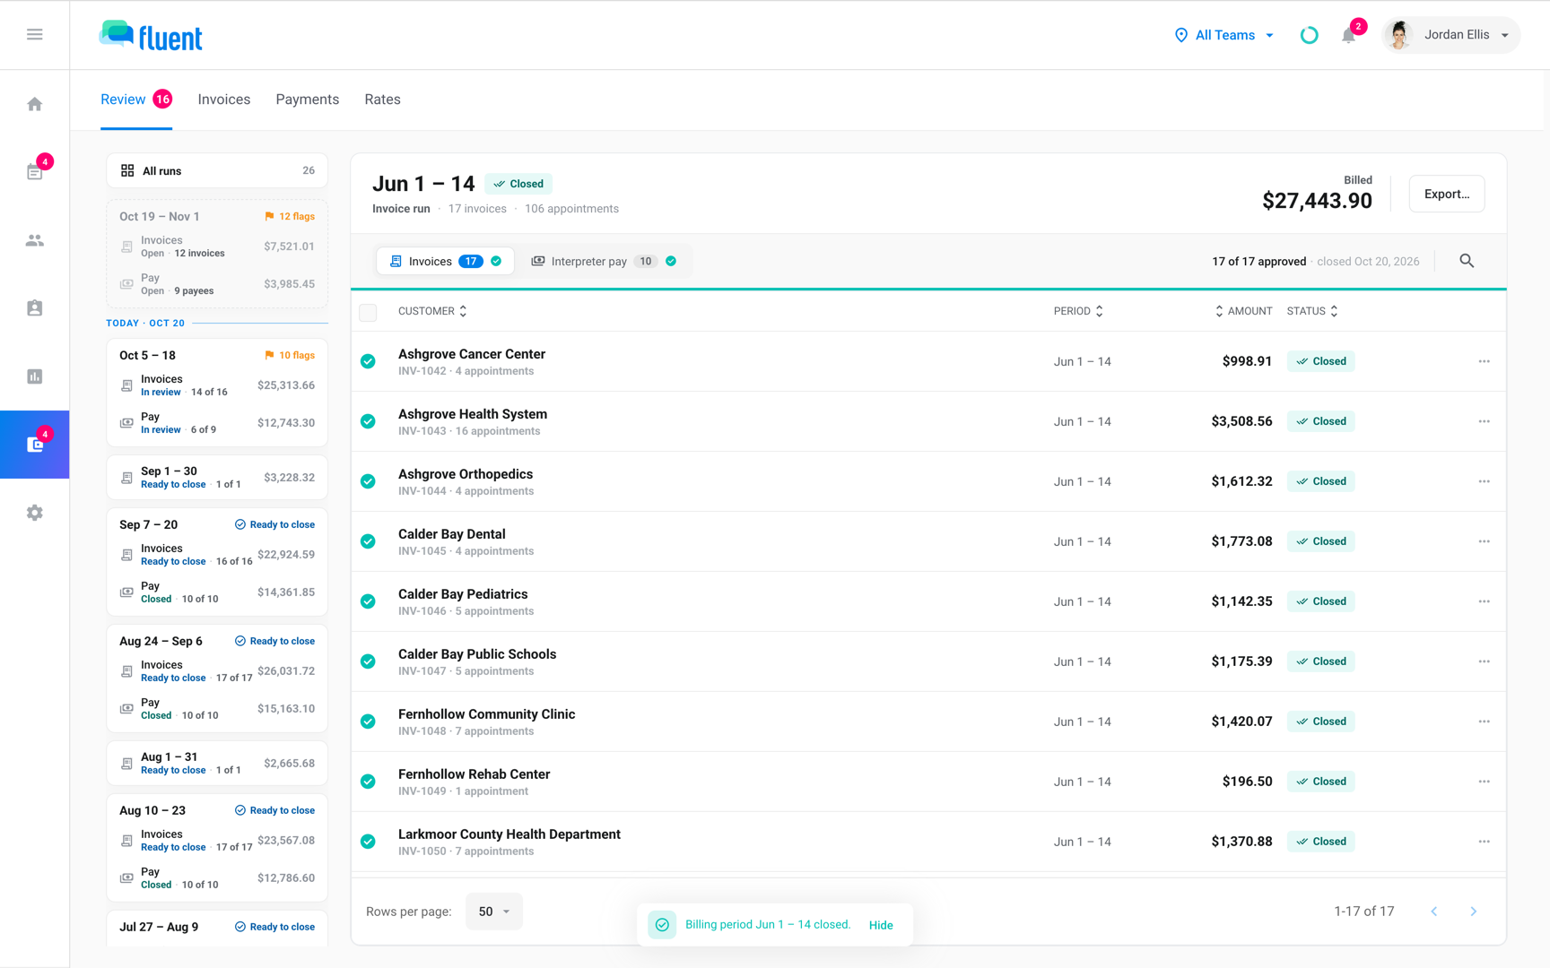The width and height of the screenshot is (1550, 968).
Task: Sort by the Customer column
Action: click(432, 311)
